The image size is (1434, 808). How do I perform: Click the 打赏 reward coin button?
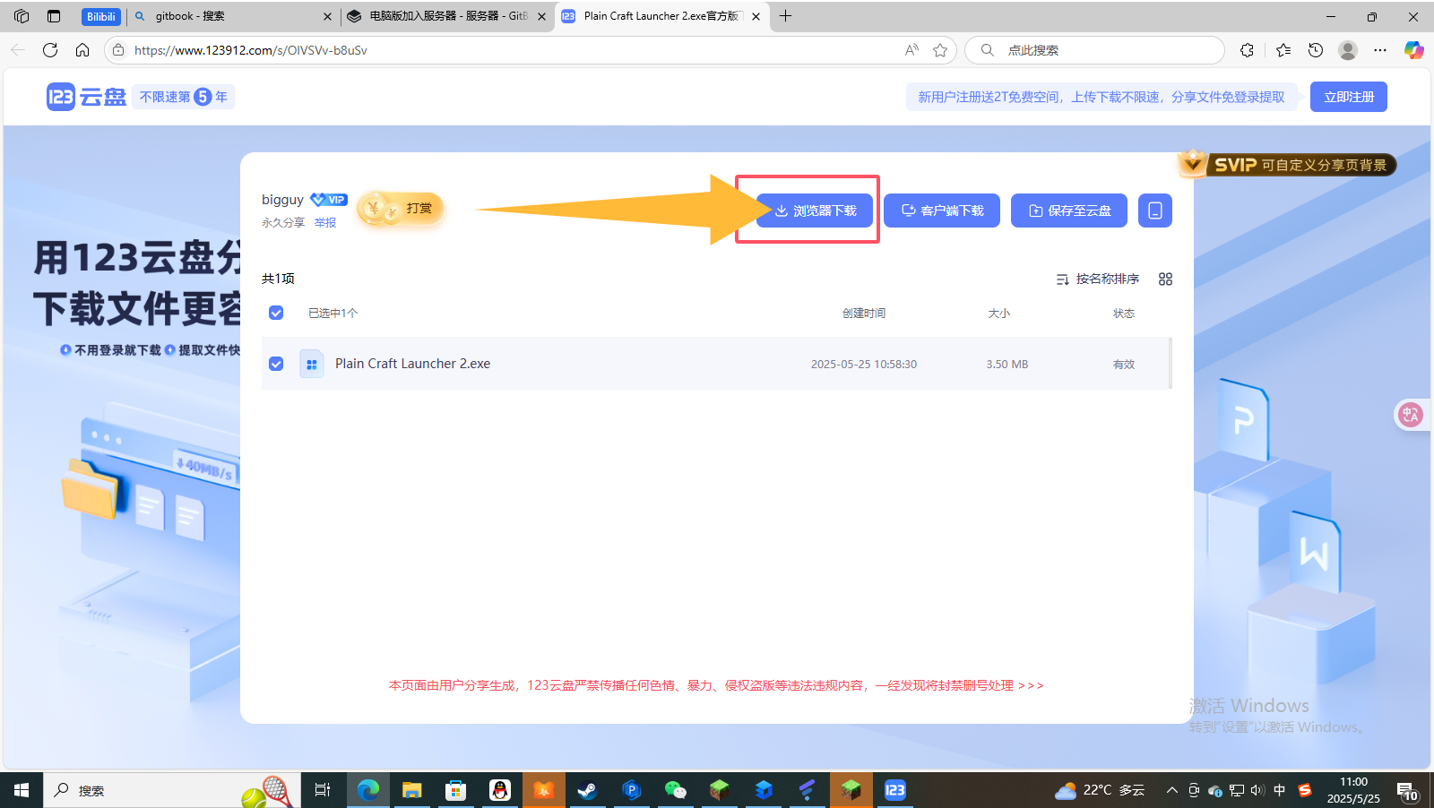tap(401, 209)
